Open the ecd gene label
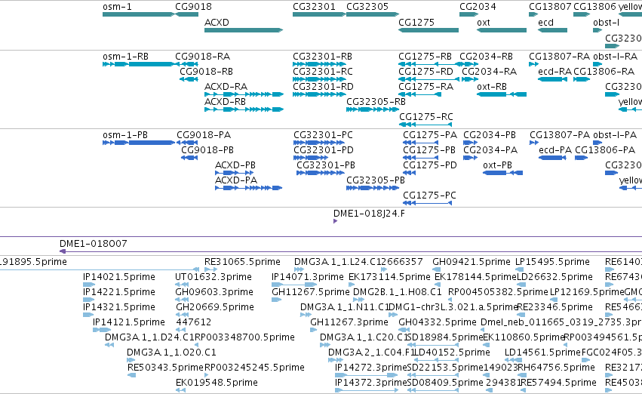Viewport: 642px width, 394px height. click(545, 22)
